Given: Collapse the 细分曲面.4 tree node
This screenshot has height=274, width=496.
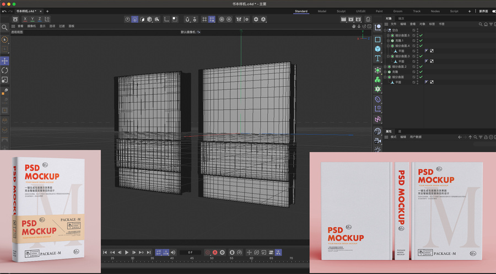Looking at the screenshot, I should coord(388,46).
